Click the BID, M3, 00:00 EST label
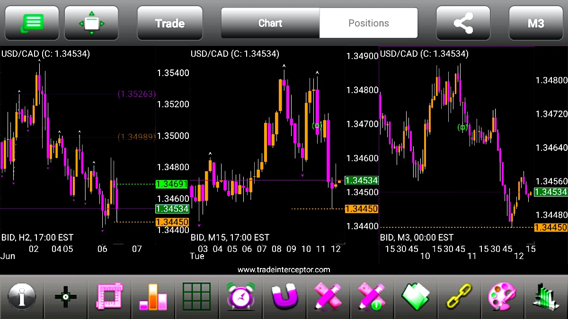 (417, 237)
